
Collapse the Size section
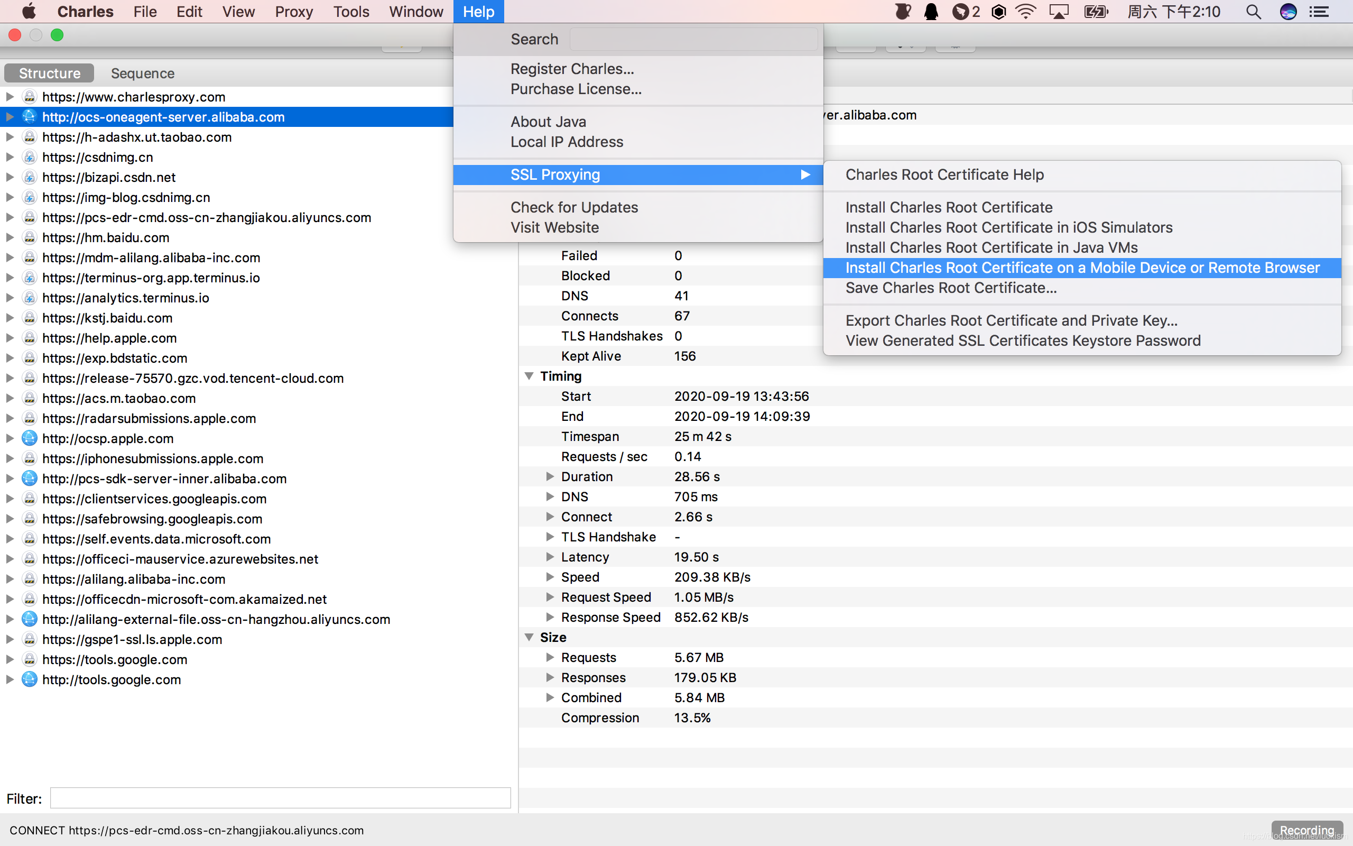click(529, 637)
